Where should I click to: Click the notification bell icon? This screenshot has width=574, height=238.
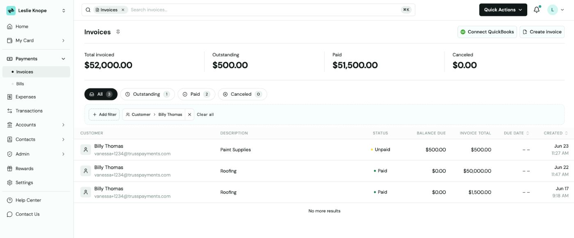(x=536, y=10)
